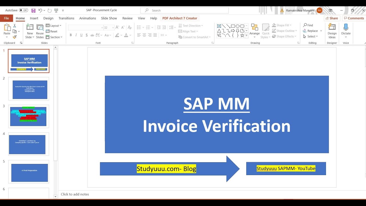Toggle Italic formatting
Image resolution: width=366 pixels, height=206 pixels.
pyautogui.click(x=76, y=35)
